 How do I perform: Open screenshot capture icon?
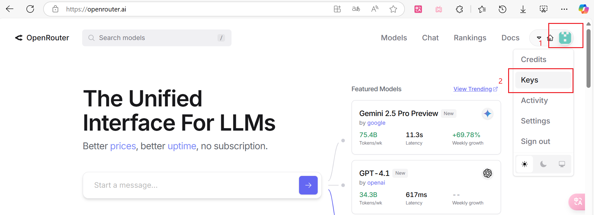[544, 9]
